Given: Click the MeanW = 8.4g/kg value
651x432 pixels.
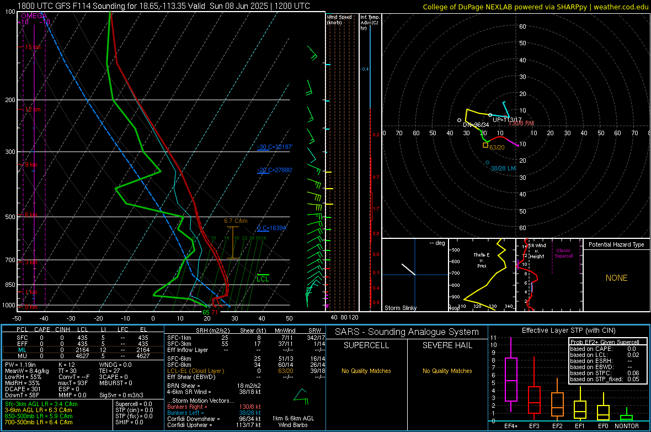Looking at the screenshot, I should coord(27,371).
